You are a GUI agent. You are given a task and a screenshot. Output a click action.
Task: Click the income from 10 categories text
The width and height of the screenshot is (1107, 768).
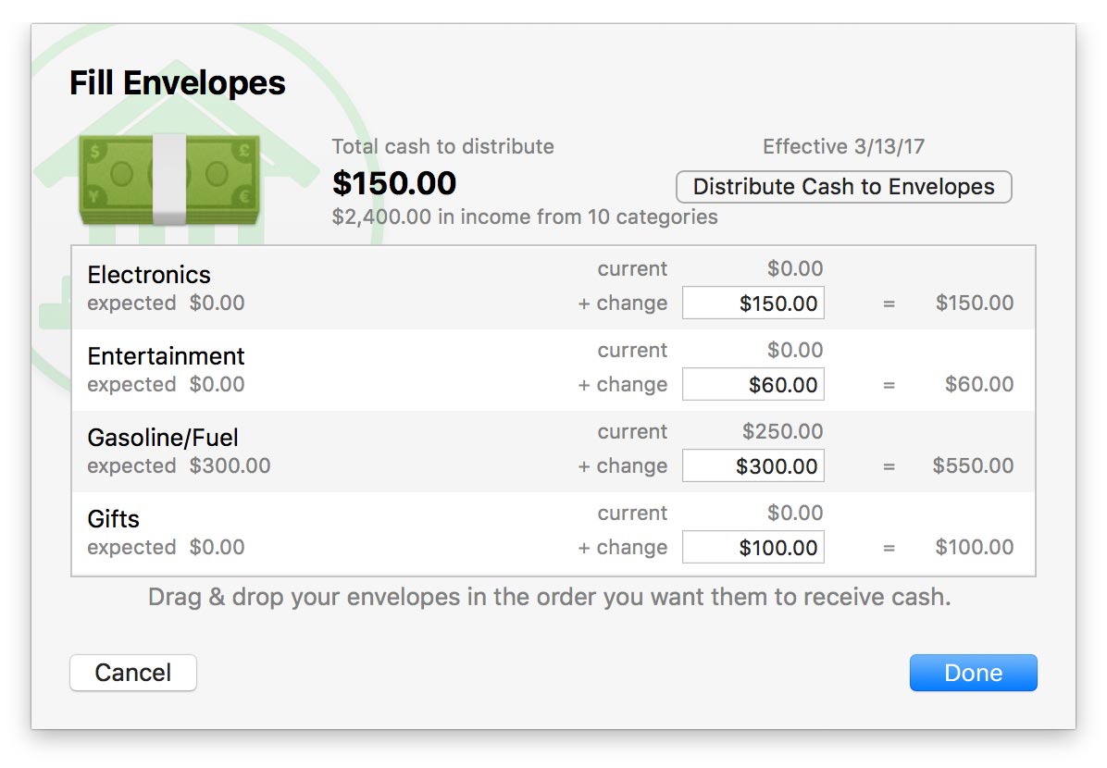point(525,217)
